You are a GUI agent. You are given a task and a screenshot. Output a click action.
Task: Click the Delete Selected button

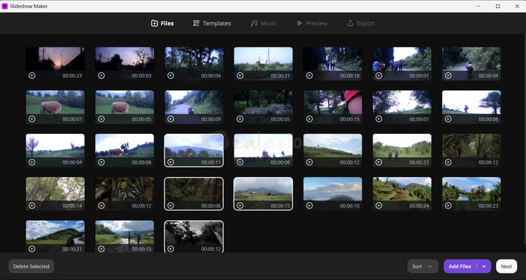pyautogui.click(x=31, y=266)
